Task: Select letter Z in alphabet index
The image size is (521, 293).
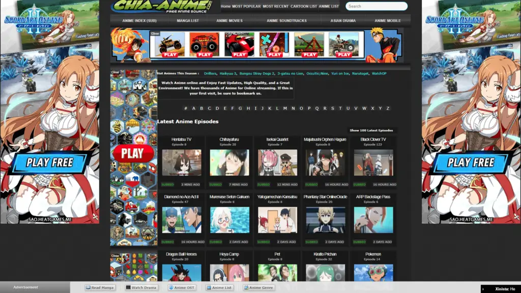Action: click(388, 108)
